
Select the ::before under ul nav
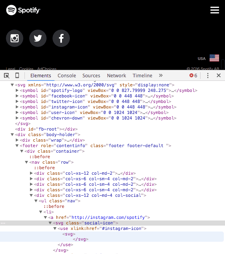point(54,206)
